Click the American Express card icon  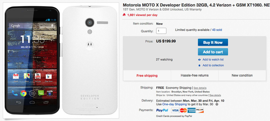pyautogui.click(x=191, y=110)
